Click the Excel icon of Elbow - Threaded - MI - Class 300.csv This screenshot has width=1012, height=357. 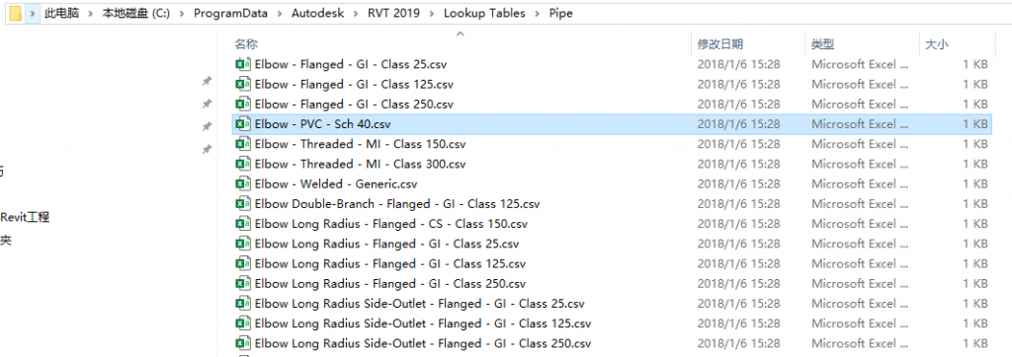click(x=243, y=164)
